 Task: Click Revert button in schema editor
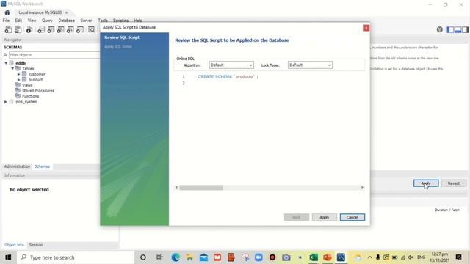pyautogui.click(x=454, y=183)
